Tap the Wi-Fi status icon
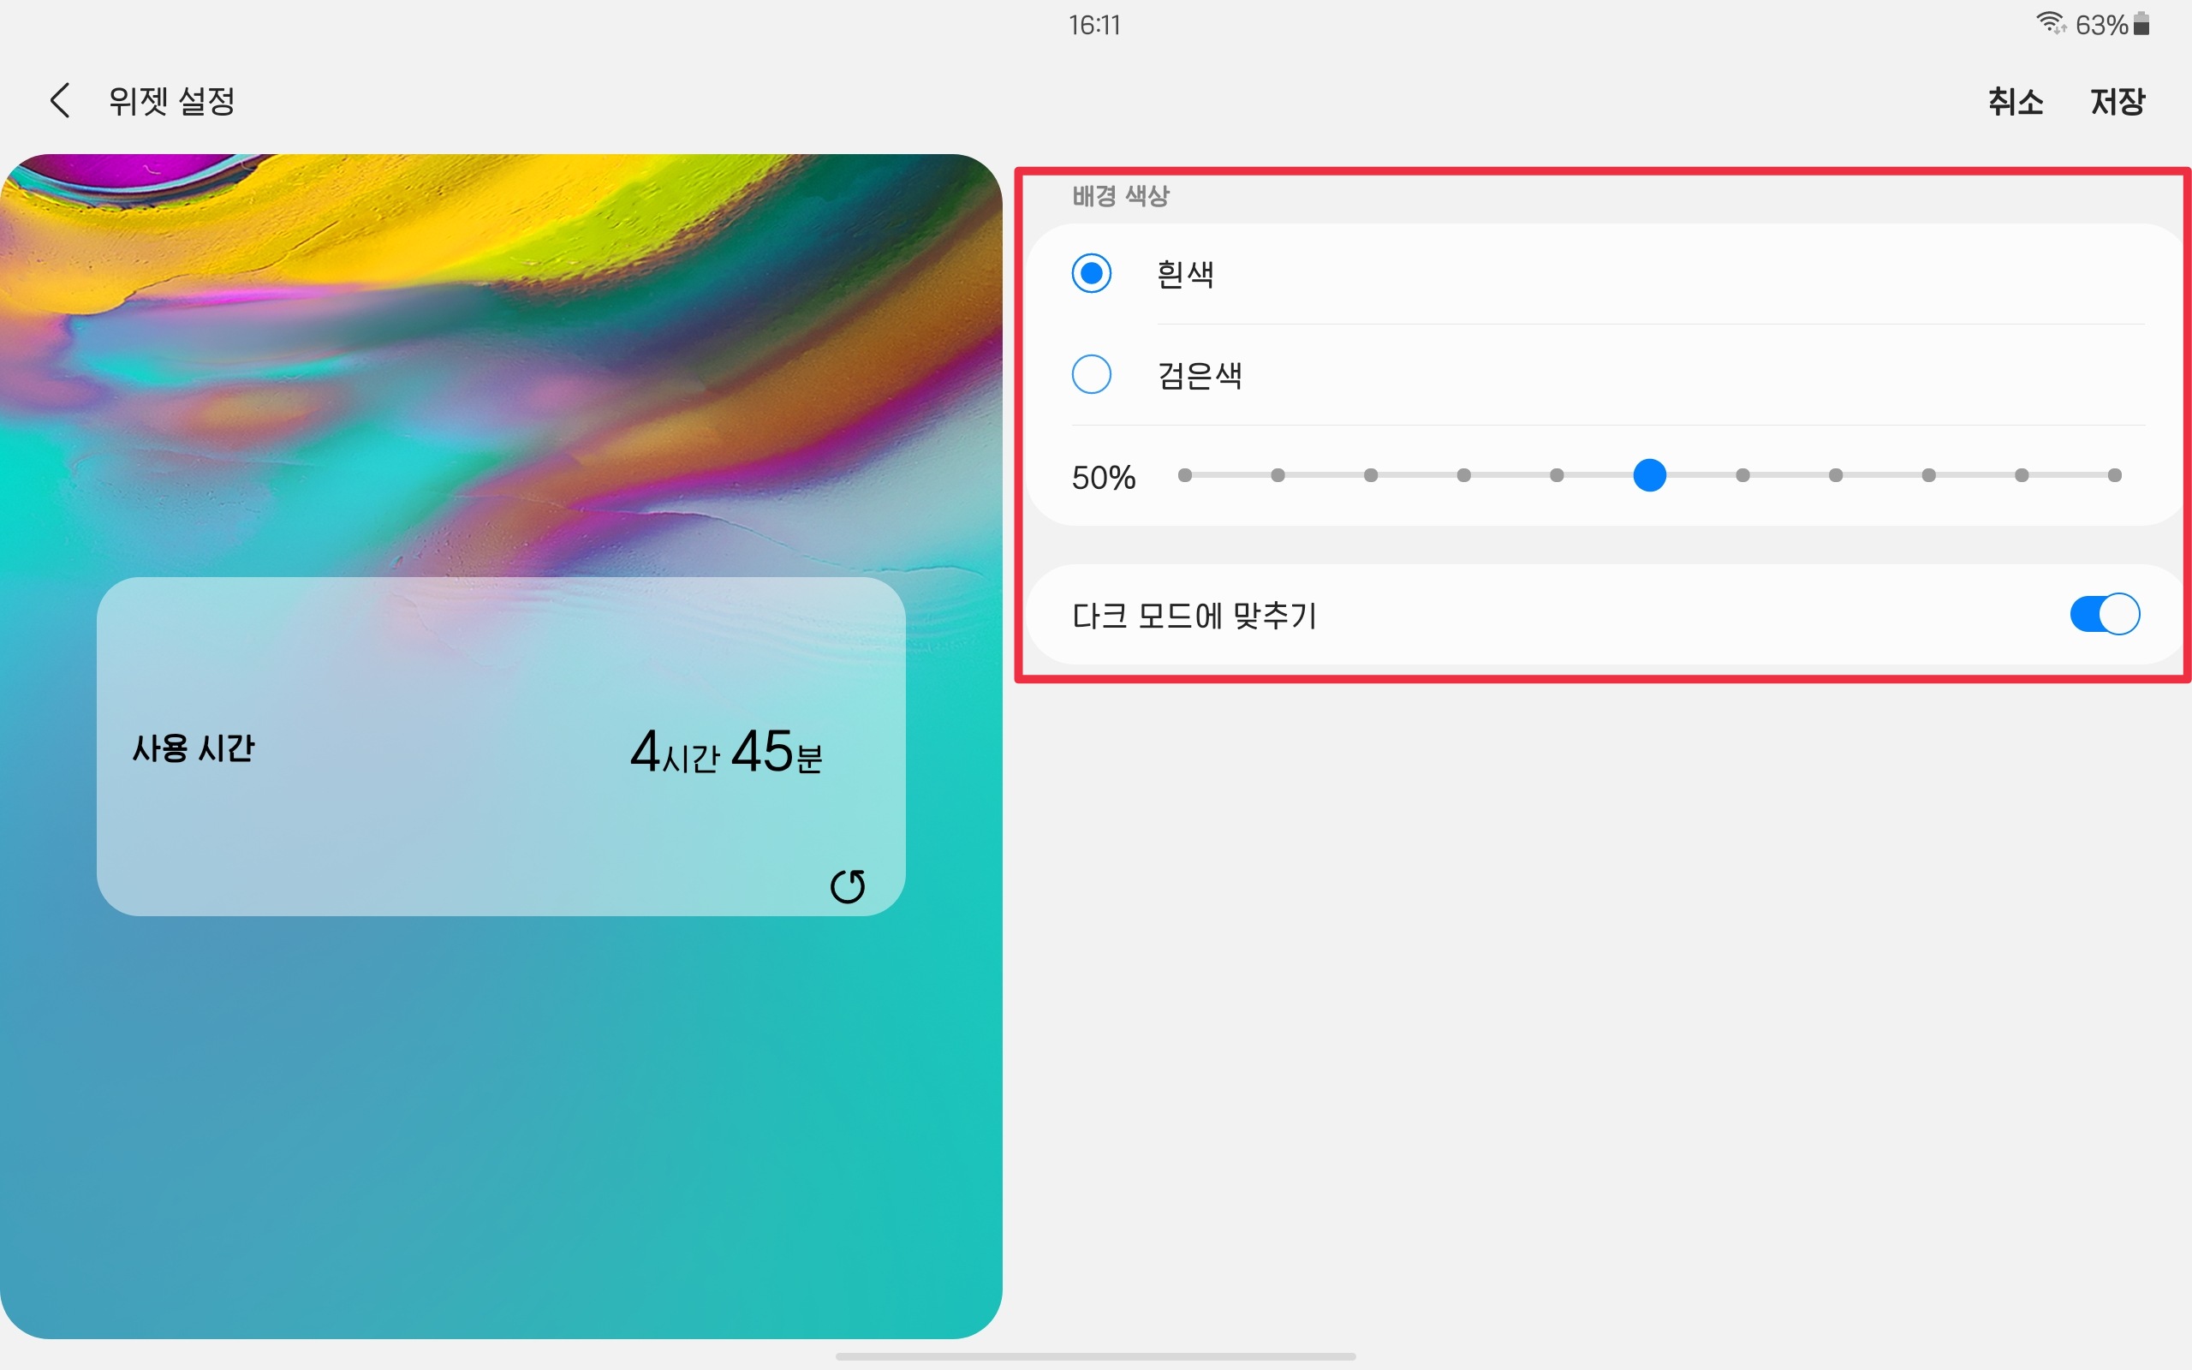2192x1370 pixels. coord(2050,24)
